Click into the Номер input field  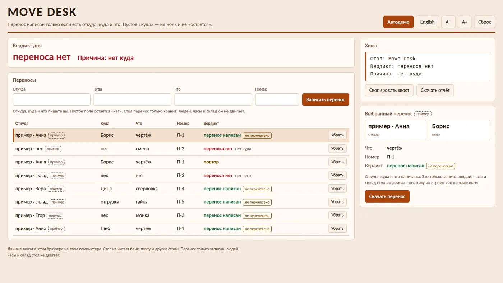[x=277, y=99]
